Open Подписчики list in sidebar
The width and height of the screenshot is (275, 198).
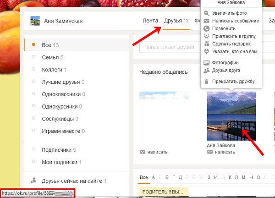[56, 150]
